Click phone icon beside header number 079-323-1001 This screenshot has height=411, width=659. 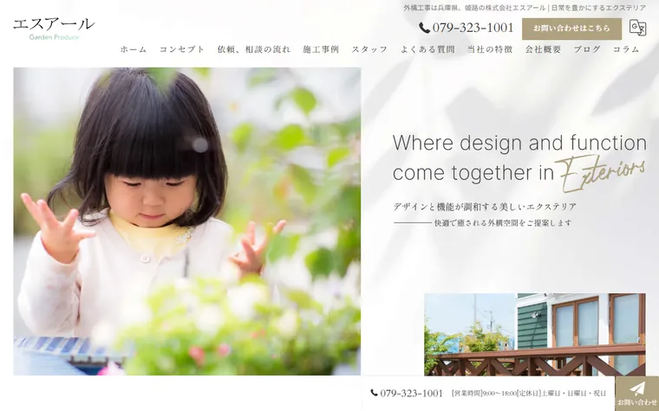pos(424,28)
